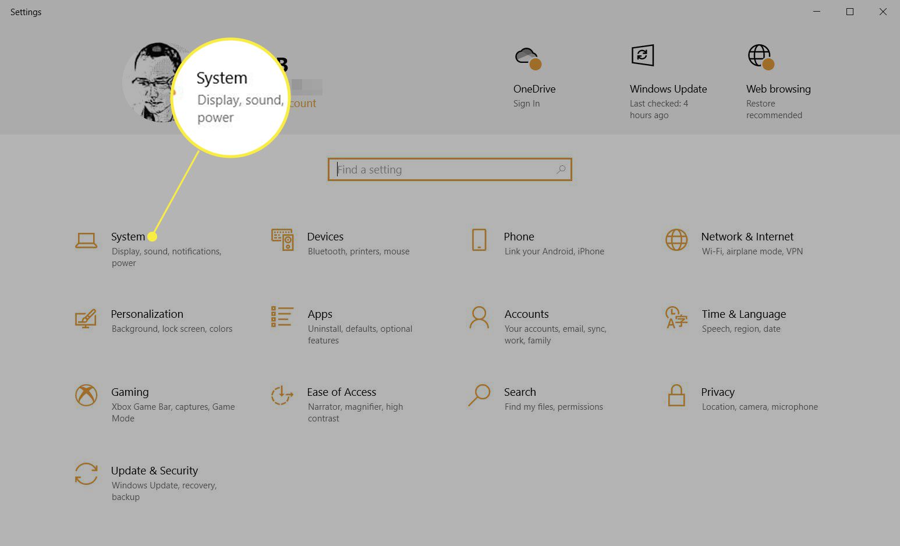900x546 pixels.
Task: Click the Windows Update label at top
Action: click(668, 89)
